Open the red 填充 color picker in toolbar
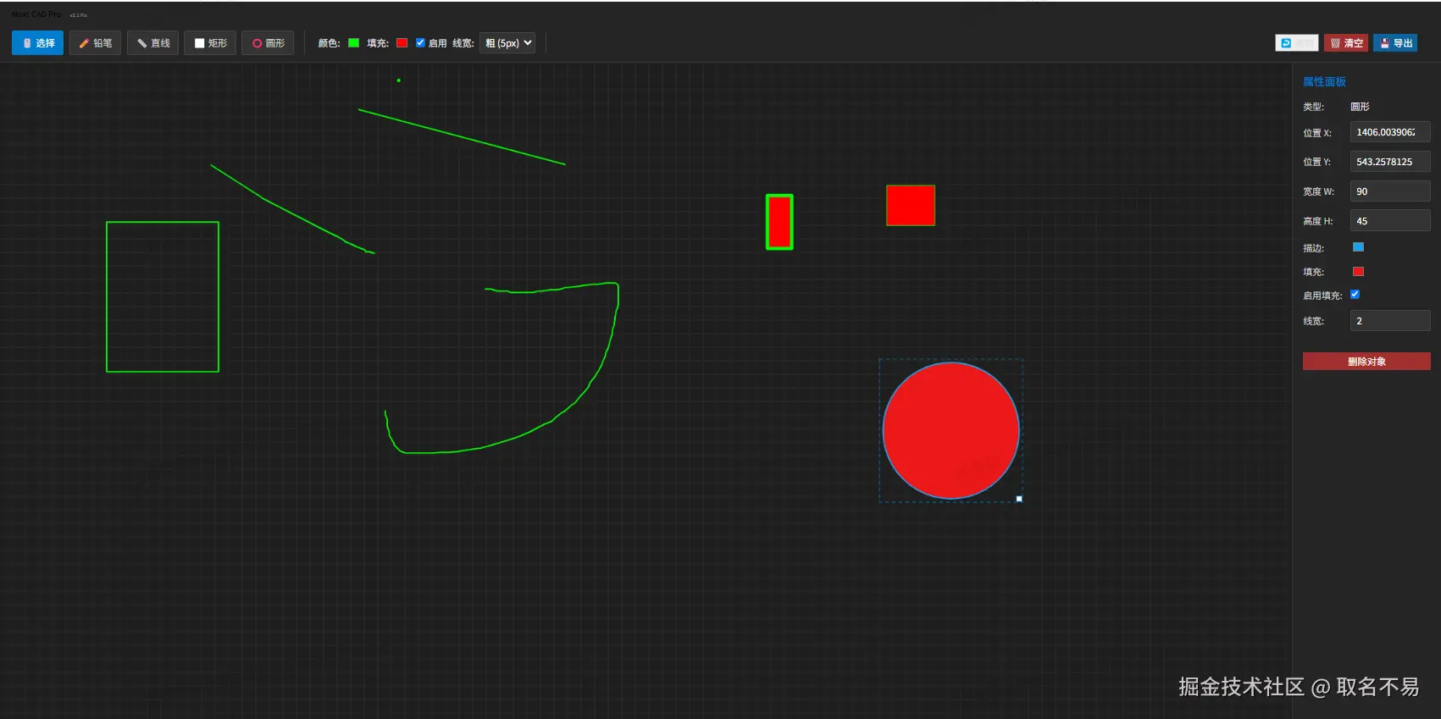 click(x=402, y=43)
